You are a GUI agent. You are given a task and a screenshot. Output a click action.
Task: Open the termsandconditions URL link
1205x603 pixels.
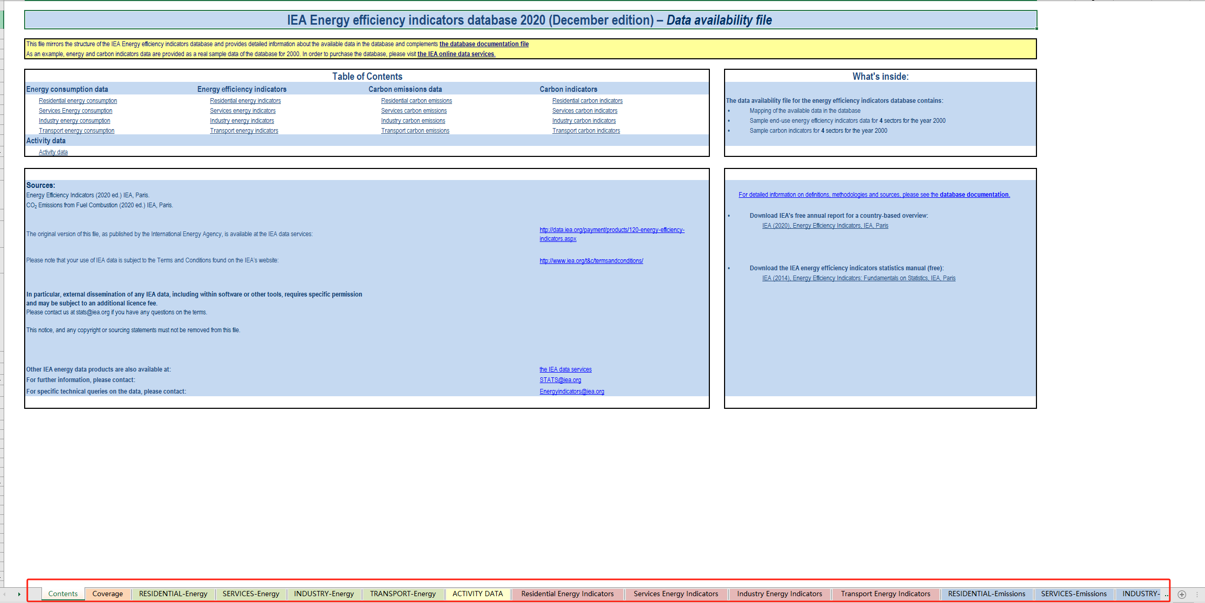pos(591,261)
